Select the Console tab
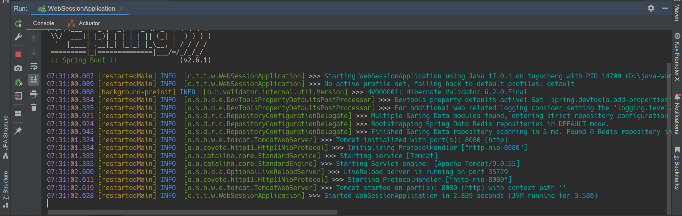 44,23
